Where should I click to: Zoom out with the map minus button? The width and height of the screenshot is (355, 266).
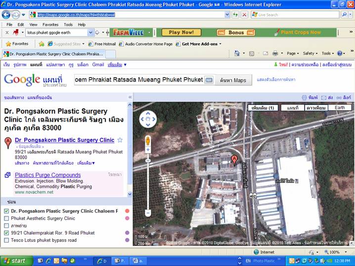pyautogui.click(x=148, y=213)
